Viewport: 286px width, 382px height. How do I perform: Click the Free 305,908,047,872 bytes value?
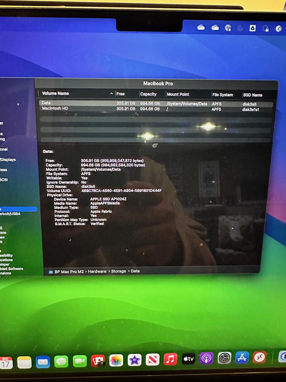pyautogui.click(x=112, y=161)
